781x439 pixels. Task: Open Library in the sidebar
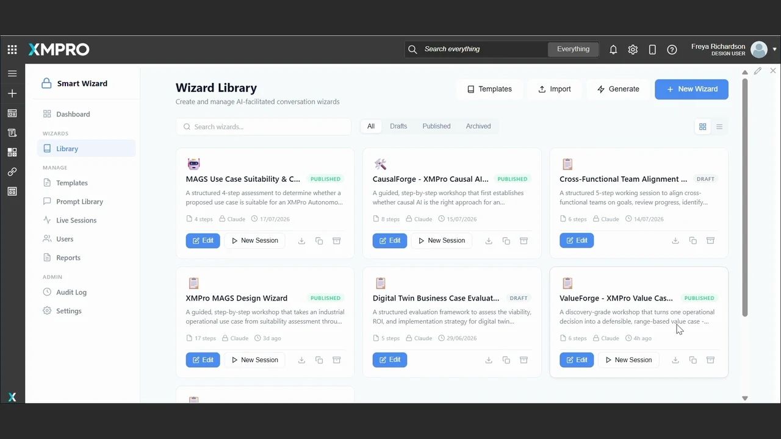point(86,149)
